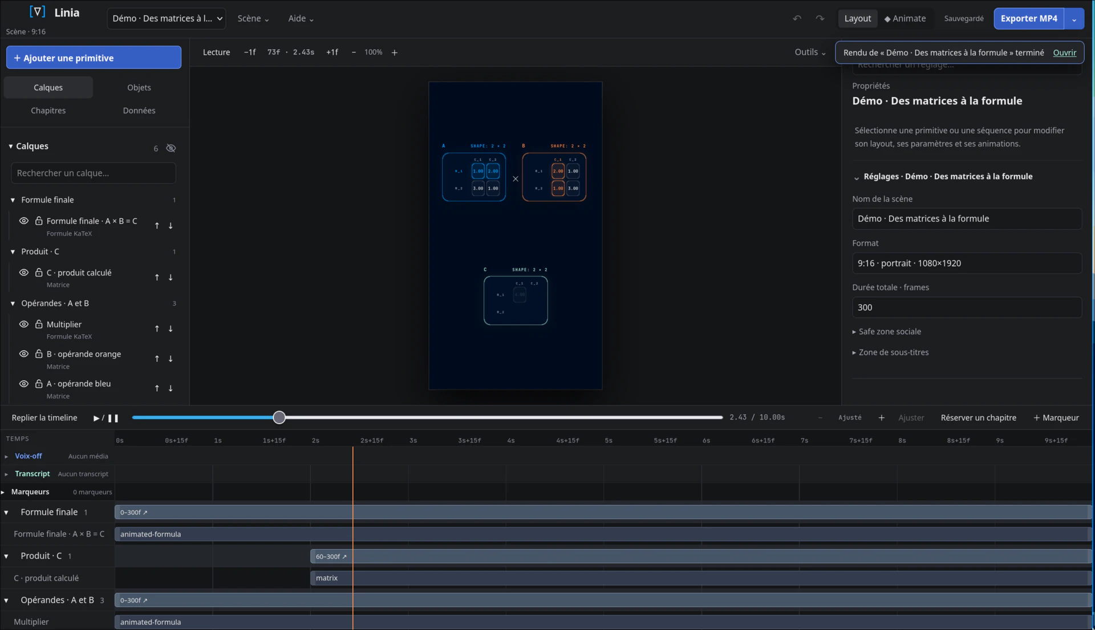The width and height of the screenshot is (1095, 630).
Task: Click the Durée totale frames field
Action: [967, 307]
